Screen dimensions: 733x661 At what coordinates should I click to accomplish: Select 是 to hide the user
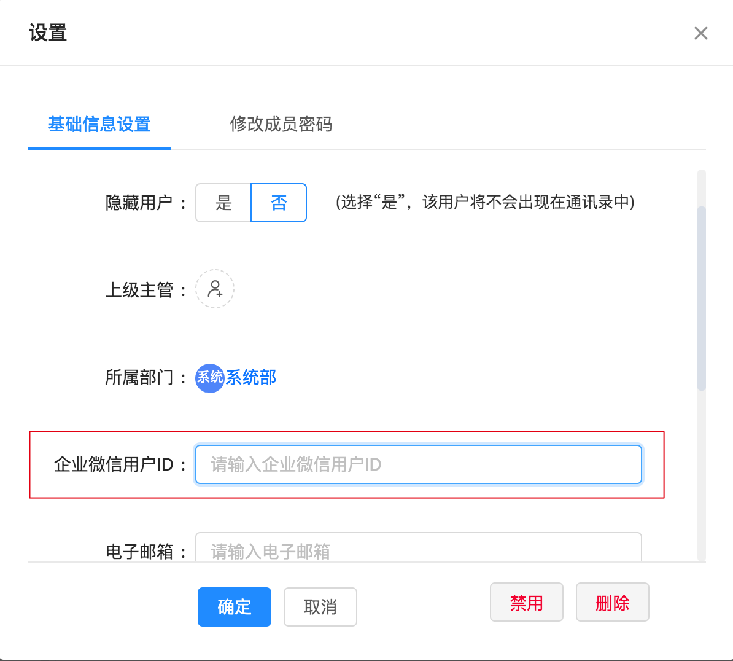tap(223, 203)
